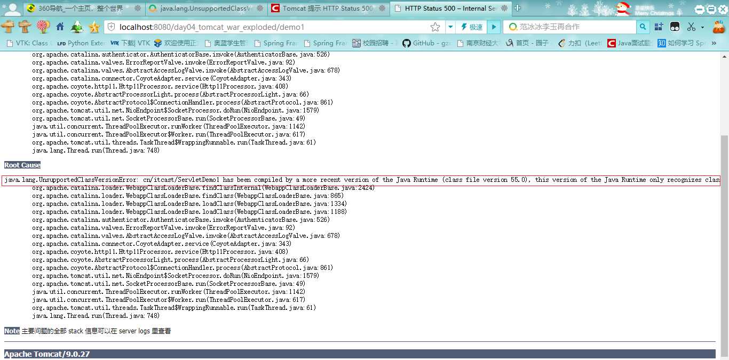The height and width of the screenshot is (360, 729).
Task: Switch to the java.lang.UnsupportedClassV tab
Action: click(206, 9)
